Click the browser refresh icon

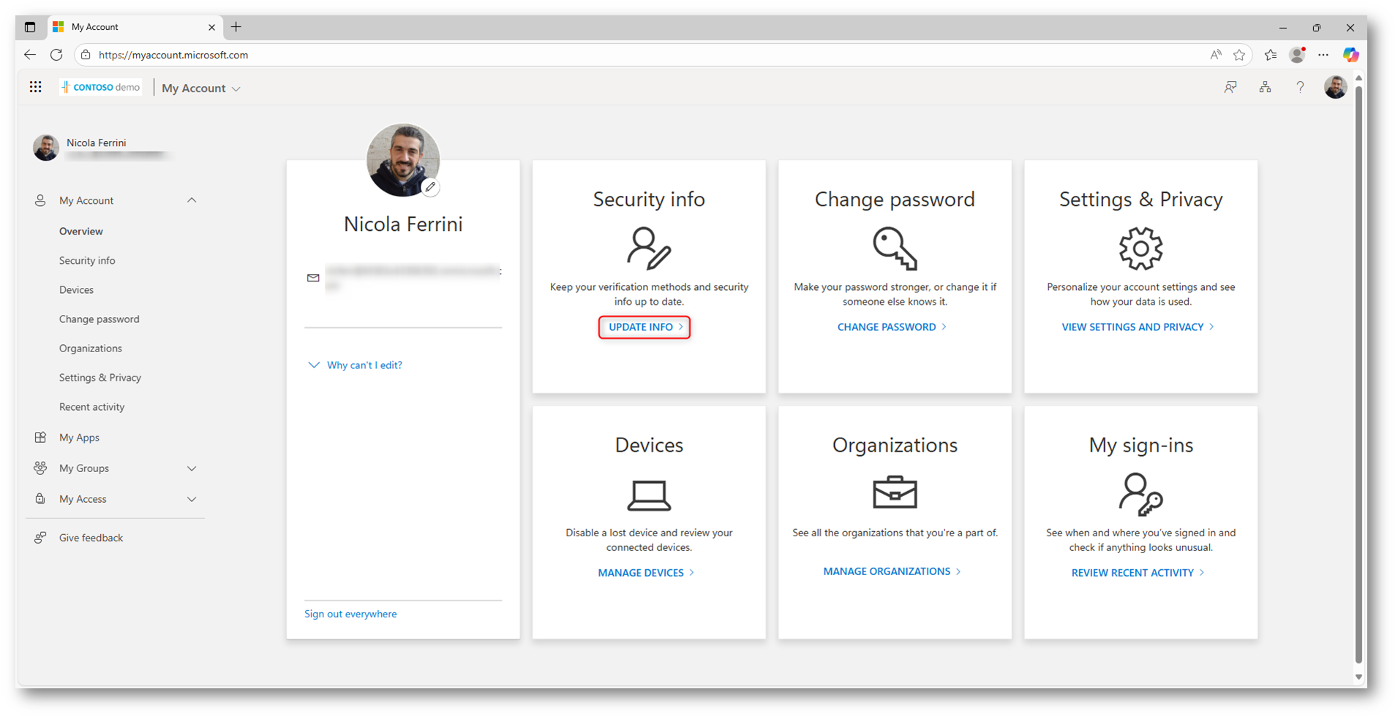click(56, 55)
